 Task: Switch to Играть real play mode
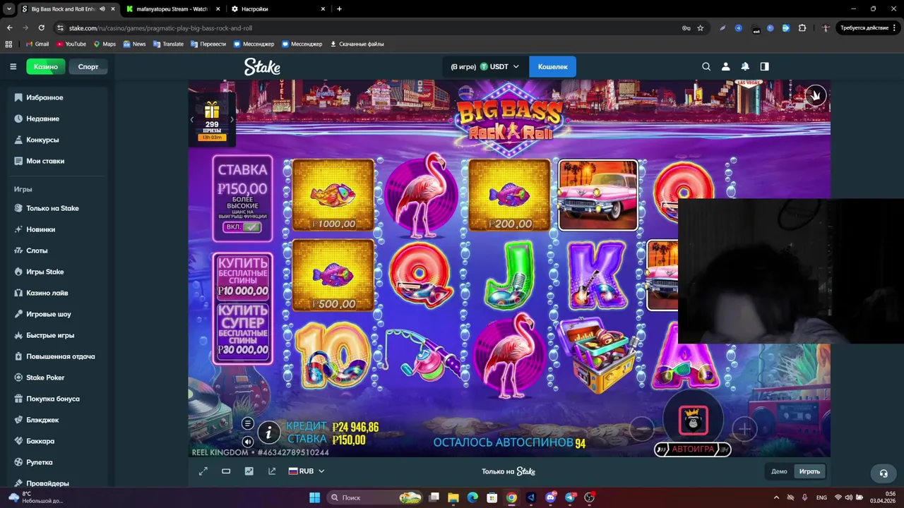809,471
